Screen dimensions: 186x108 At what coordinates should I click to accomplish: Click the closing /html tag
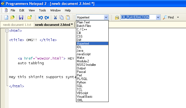(17, 86)
